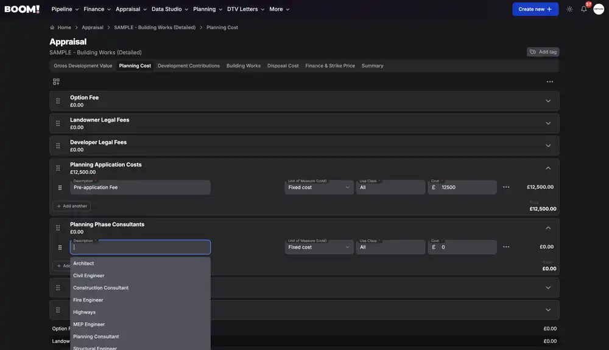
Task: Click Use Class field in Pre-application Fee row
Action: 390,187
